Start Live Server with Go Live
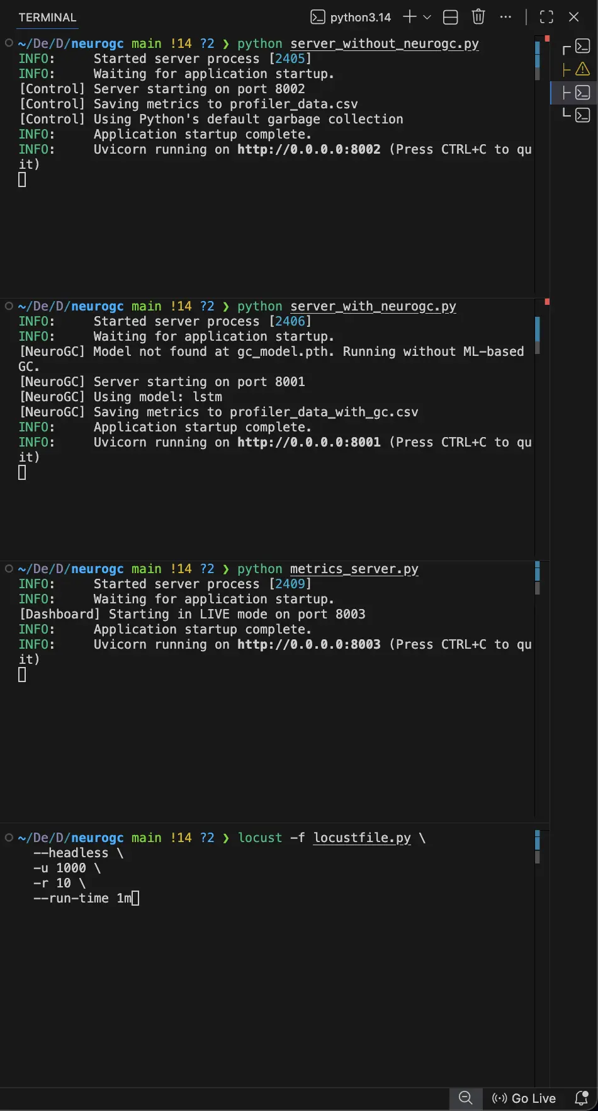The width and height of the screenshot is (598, 1111). click(x=524, y=1098)
